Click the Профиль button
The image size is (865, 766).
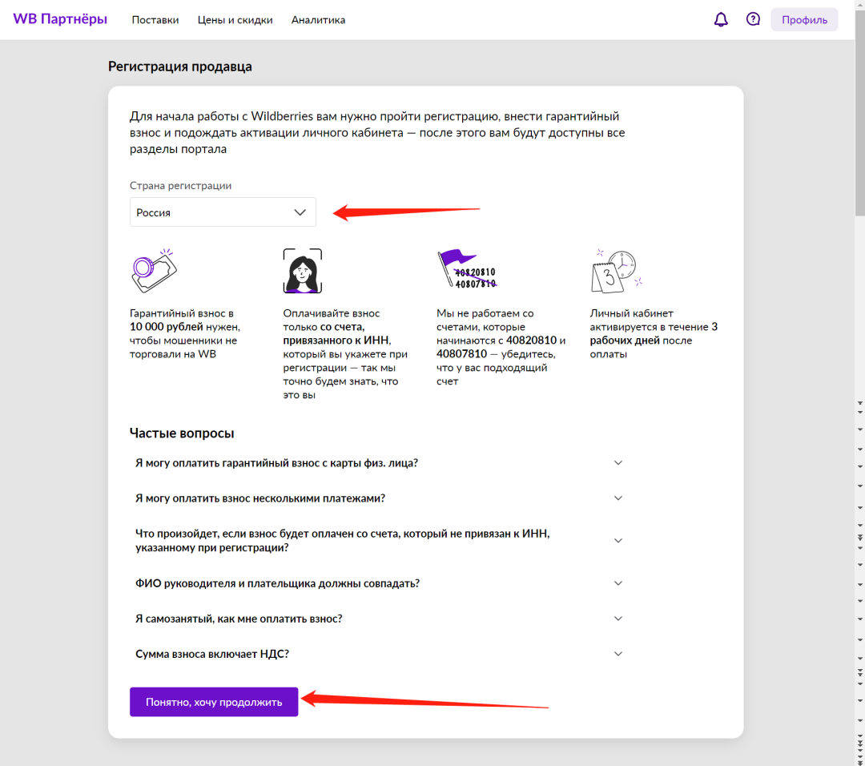click(804, 20)
